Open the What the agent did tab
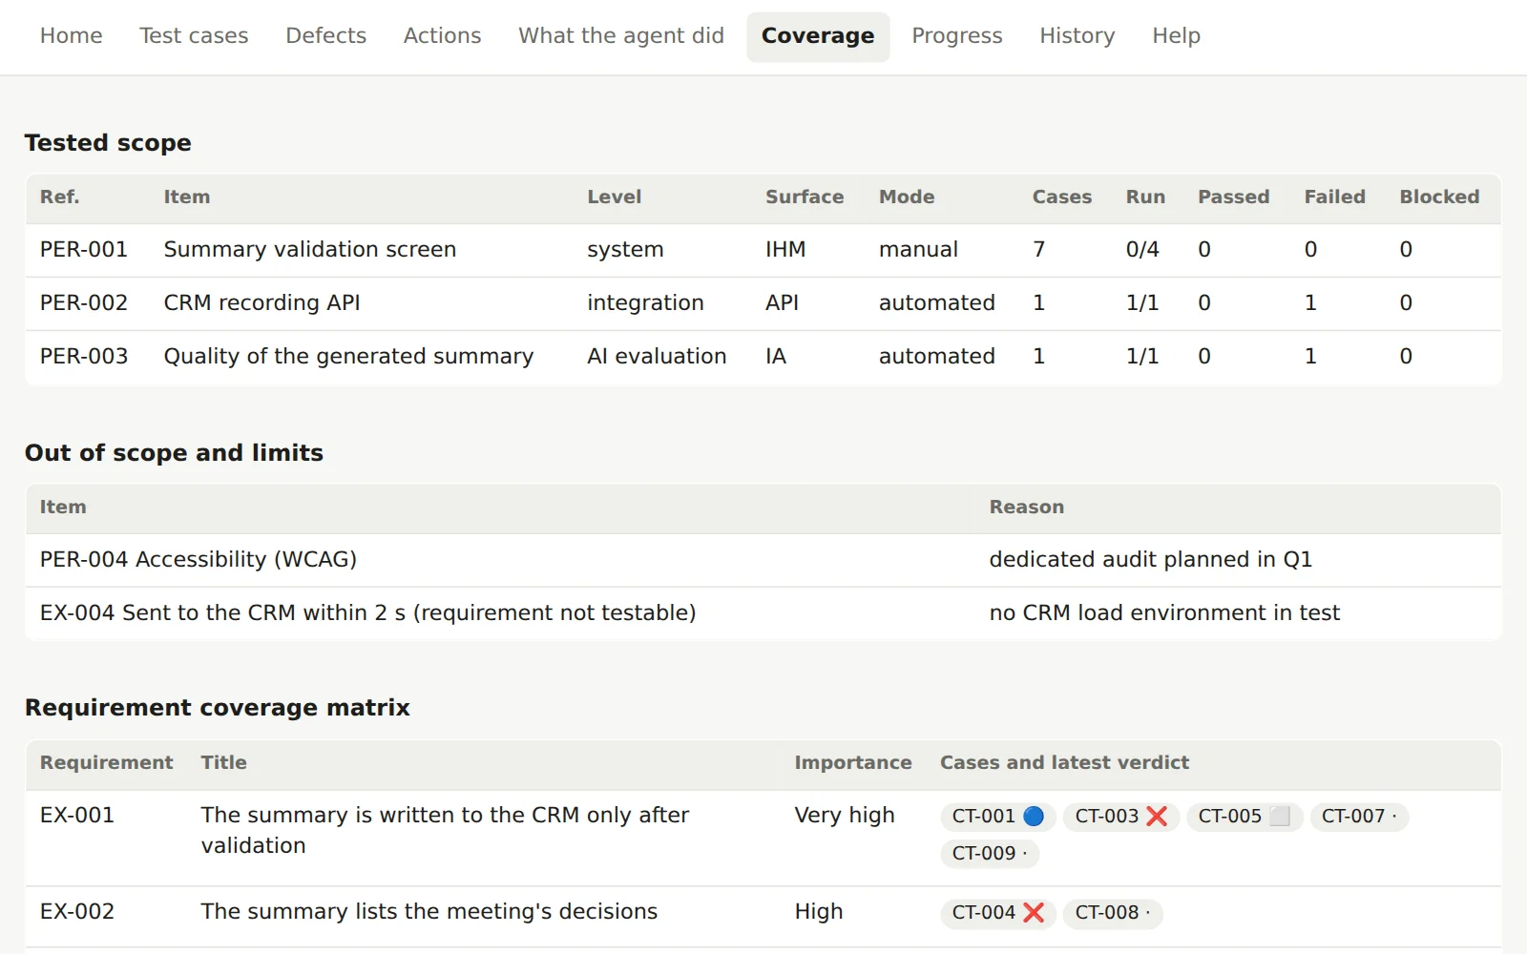The width and height of the screenshot is (1527, 954). click(x=621, y=36)
